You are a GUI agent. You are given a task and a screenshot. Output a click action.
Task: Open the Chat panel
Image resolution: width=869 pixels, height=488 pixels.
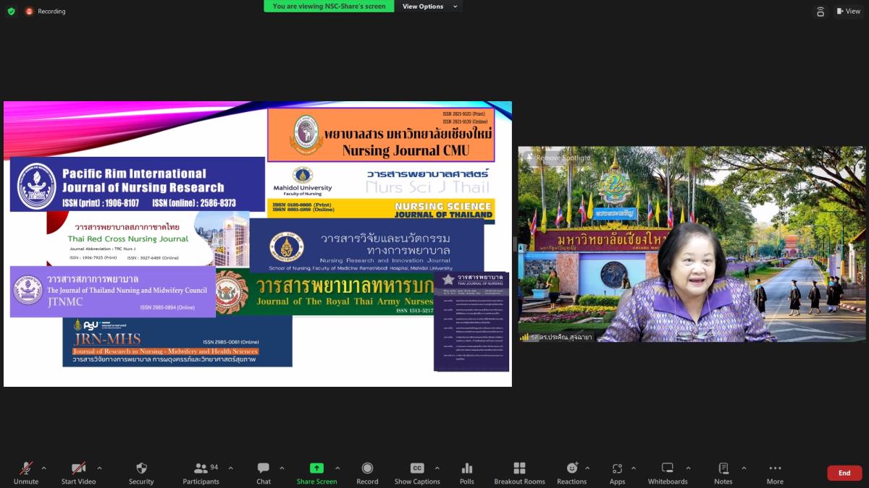264,473
